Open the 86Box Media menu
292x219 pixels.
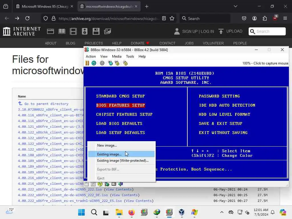(x=117, y=56)
